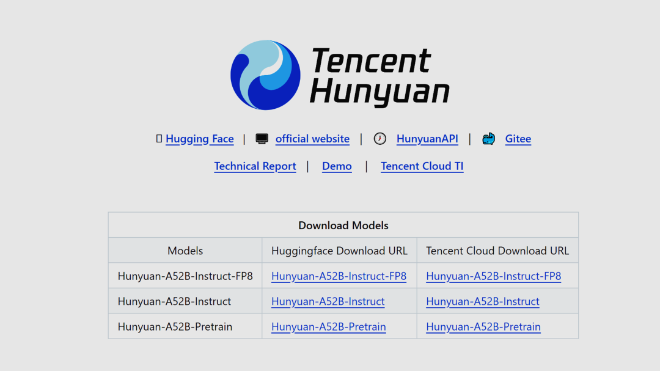Open the HunyuanAPI link

(427, 139)
